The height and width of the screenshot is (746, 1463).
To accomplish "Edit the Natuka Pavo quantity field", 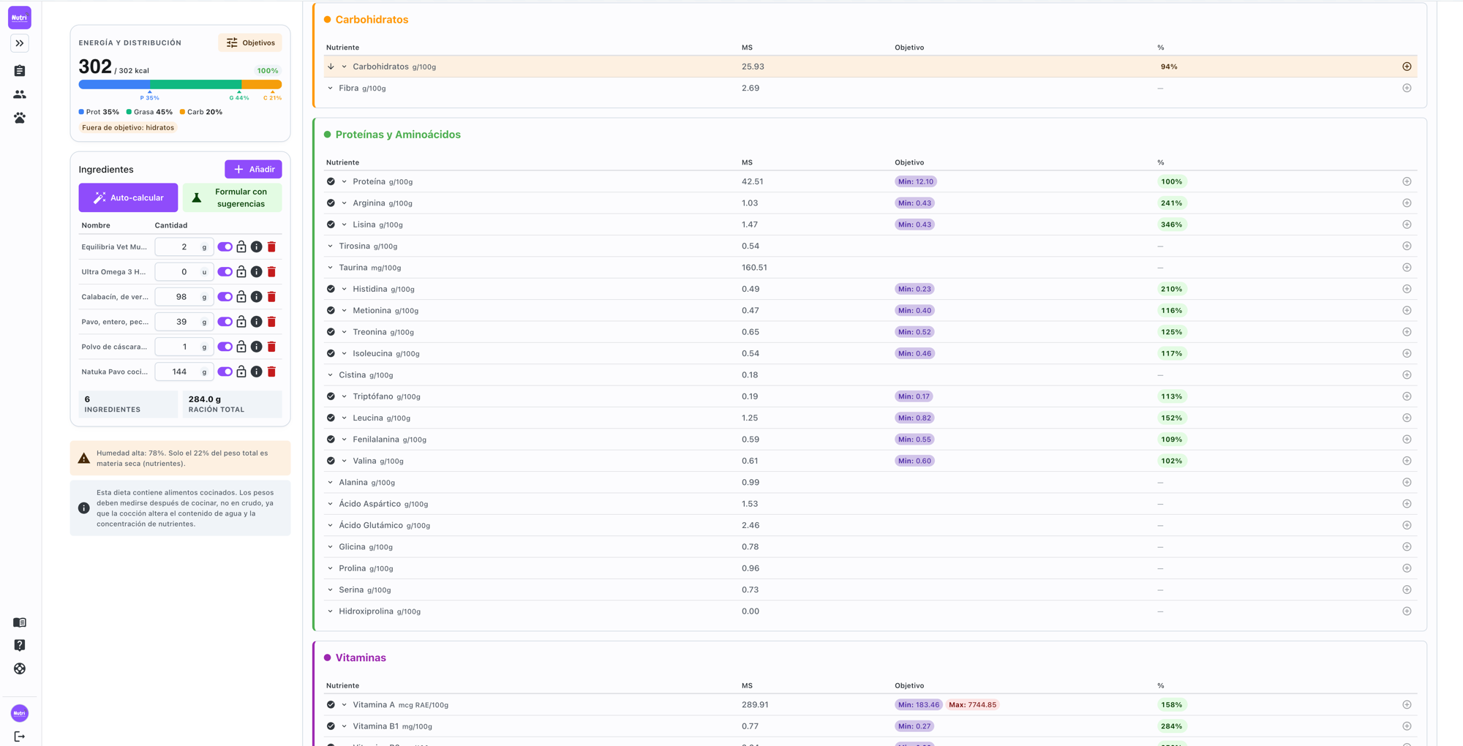I will point(184,372).
